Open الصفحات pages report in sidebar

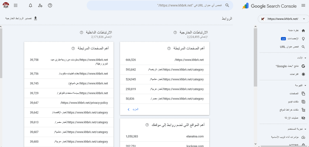coord(294,93)
